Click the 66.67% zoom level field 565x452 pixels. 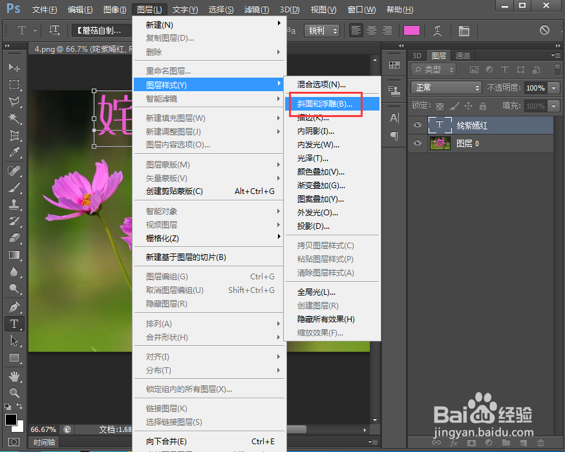coord(43,429)
